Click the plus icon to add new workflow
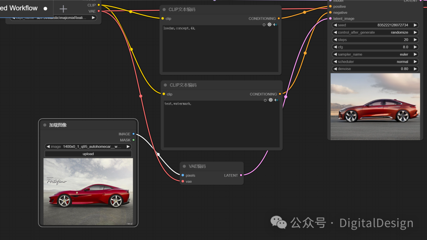This screenshot has height=240, width=427. pyautogui.click(x=63, y=8)
